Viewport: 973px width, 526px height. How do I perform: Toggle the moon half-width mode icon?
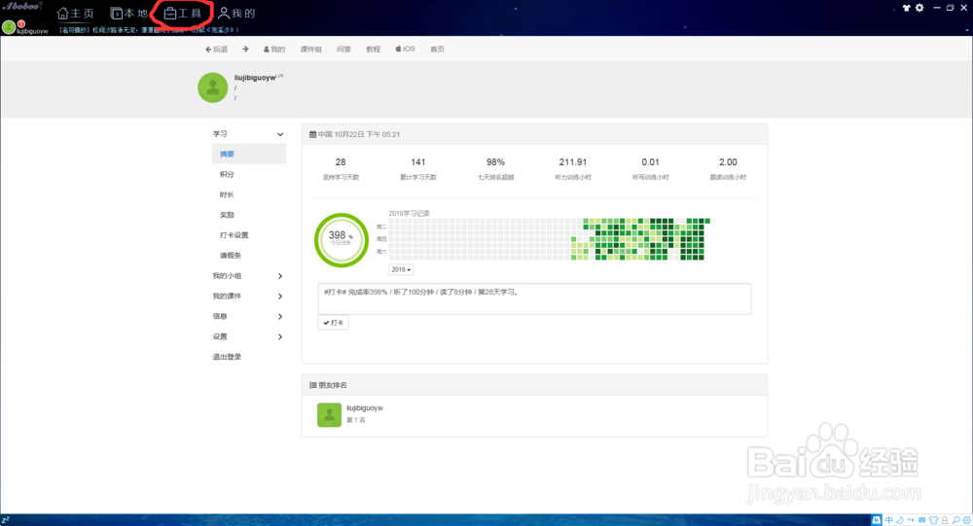click(900, 520)
